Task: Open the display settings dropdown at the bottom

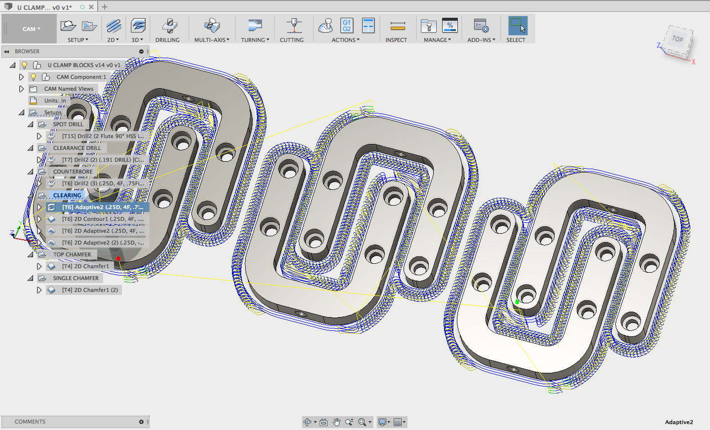Action: (x=384, y=422)
